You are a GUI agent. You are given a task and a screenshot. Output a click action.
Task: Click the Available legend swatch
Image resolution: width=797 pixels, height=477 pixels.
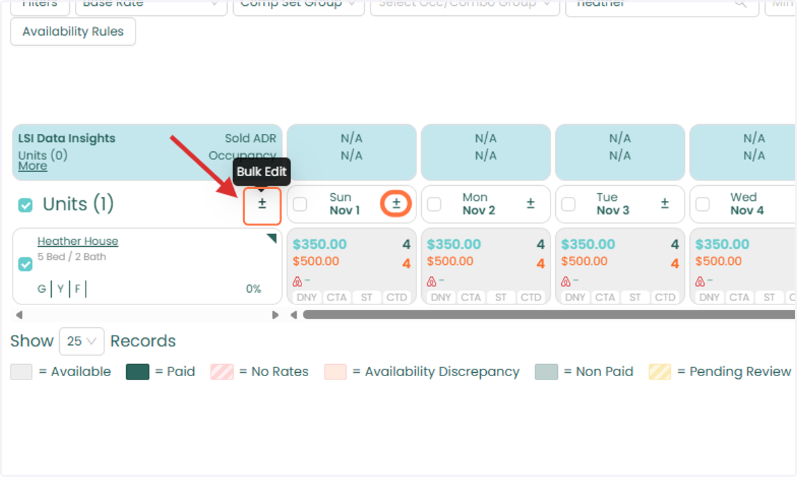coord(21,372)
